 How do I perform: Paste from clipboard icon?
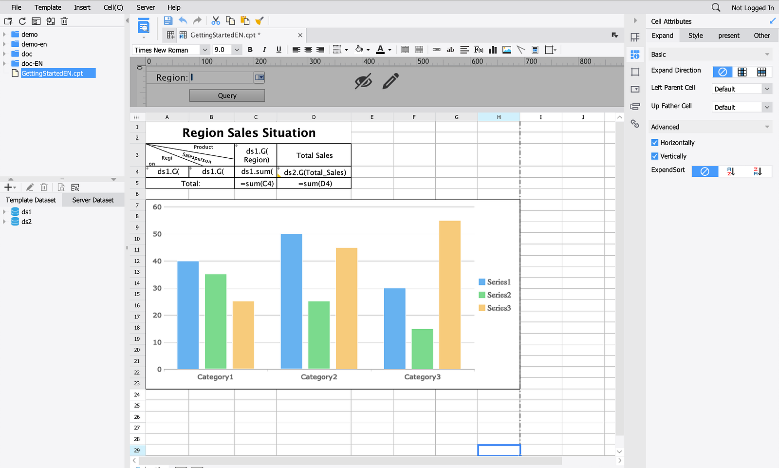245,20
